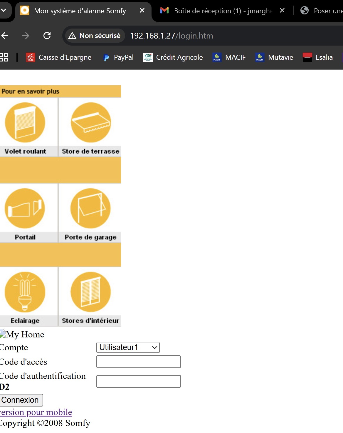Go back using the browser back arrow
This screenshot has width=343, height=433.
pyautogui.click(x=5, y=36)
